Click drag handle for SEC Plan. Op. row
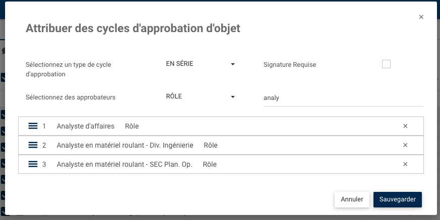Image resolution: width=440 pixels, height=220 pixels. click(33, 164)
